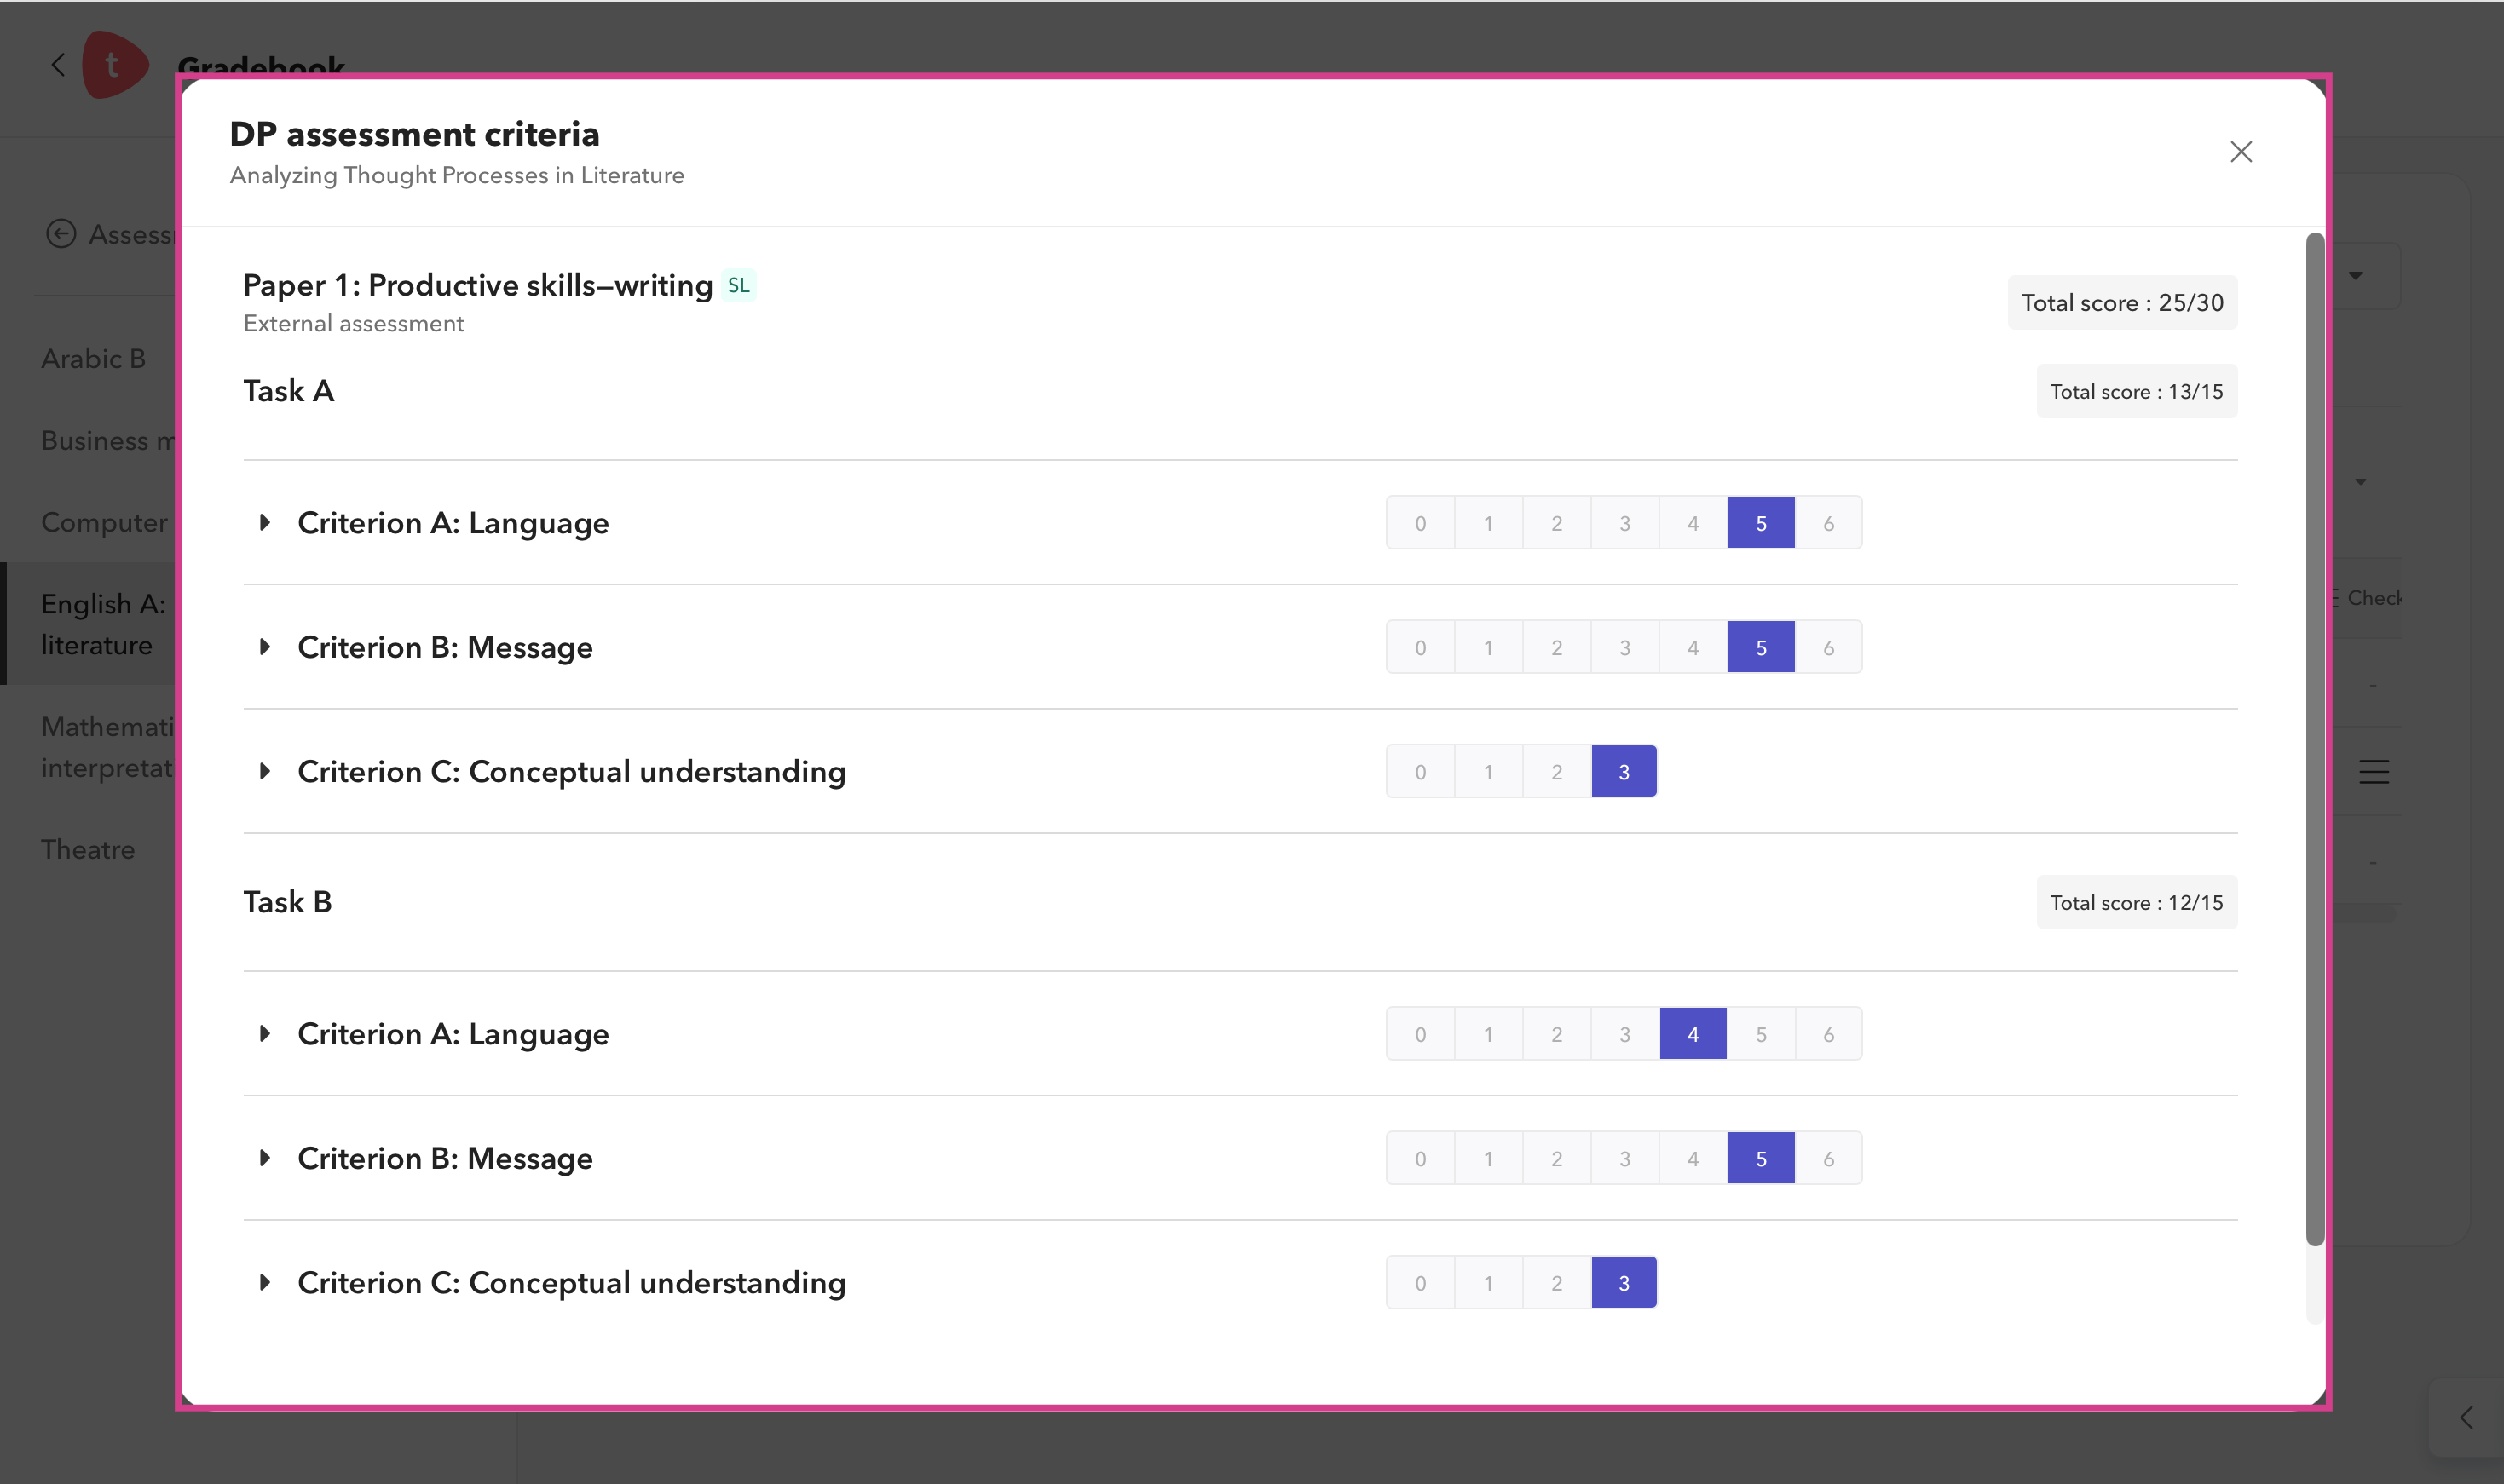
Task: Open Theatre in the subject sidebar
Action: click(x=88, y=849)
